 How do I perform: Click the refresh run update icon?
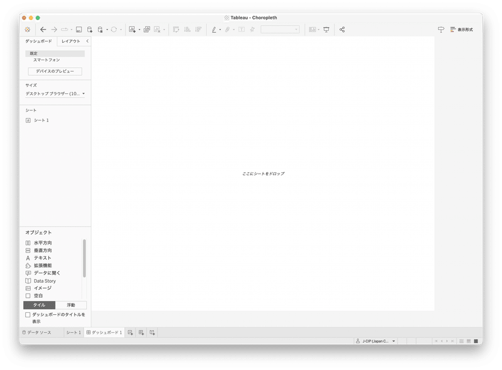[x=114, y=29]
